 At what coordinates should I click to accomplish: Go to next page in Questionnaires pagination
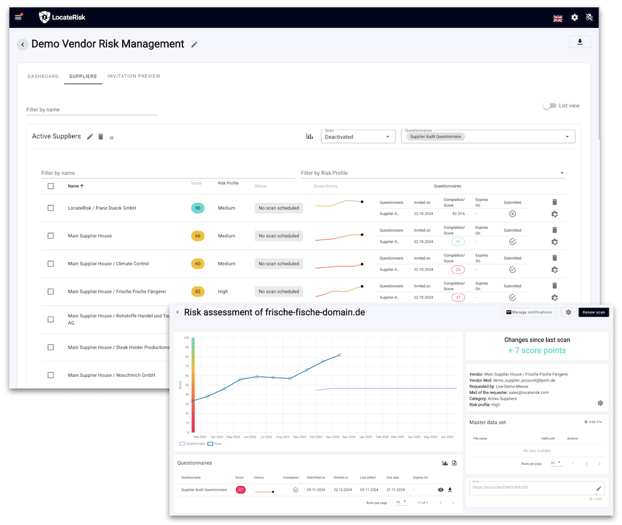[453, 503]
